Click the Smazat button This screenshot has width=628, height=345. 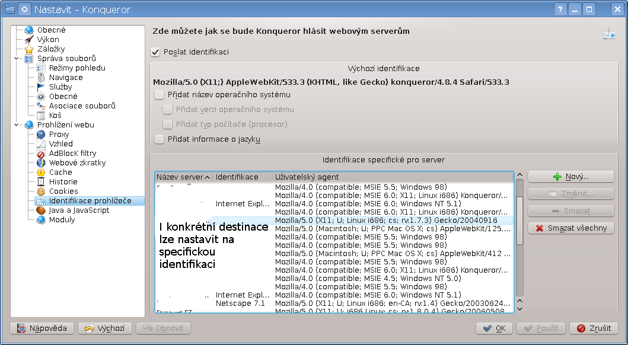point(570,211)
